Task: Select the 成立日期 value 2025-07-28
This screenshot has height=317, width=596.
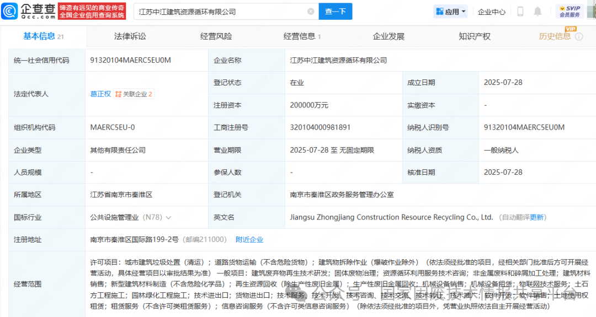Action: 503,83
